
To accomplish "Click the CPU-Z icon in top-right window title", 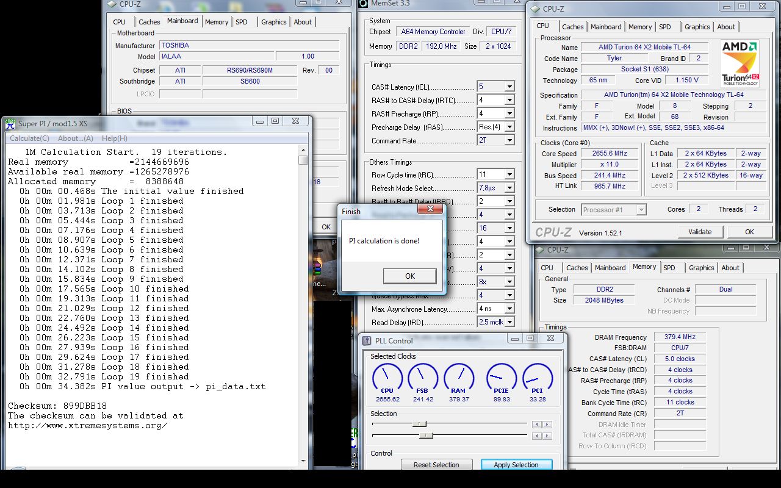I will (535, 9).
